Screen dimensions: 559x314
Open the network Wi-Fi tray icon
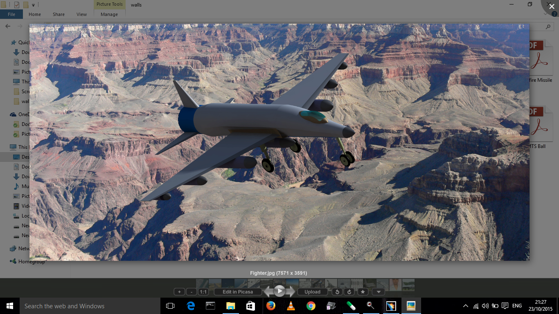pyautogui.click(x=476, y=306)
